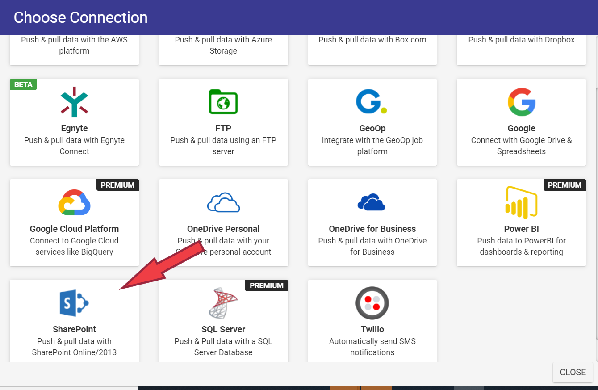Click 'Push & Pull data with a SQL Server Database'
Image resolution: width=598 pixels, height=390 pixels.
223,347
